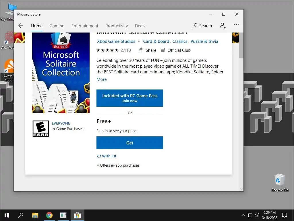This screenshot has width=294, height=221.
Task: Open the network status tray icon
Action: tap(250, 215)
